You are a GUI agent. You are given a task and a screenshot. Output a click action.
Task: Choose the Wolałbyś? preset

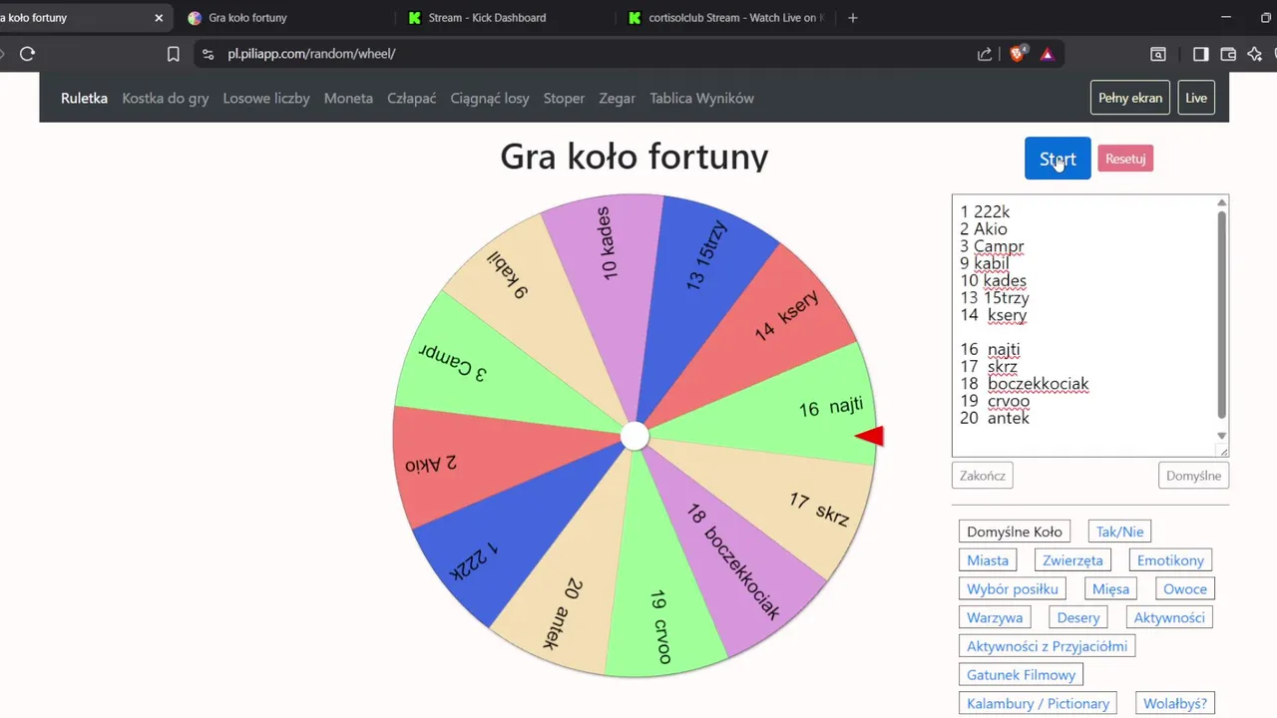1174,703
